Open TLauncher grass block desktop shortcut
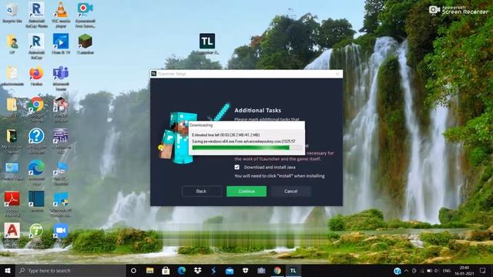Viewport: 493px width, 277px height. coord(86,44)
